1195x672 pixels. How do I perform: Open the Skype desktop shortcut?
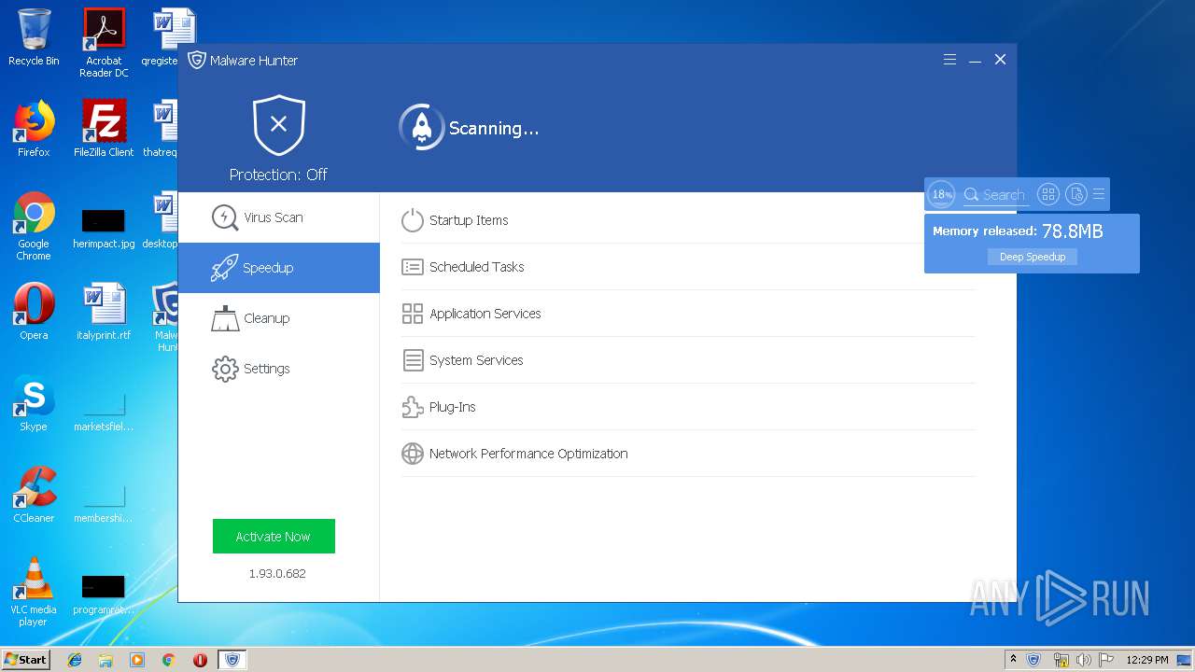34,403
